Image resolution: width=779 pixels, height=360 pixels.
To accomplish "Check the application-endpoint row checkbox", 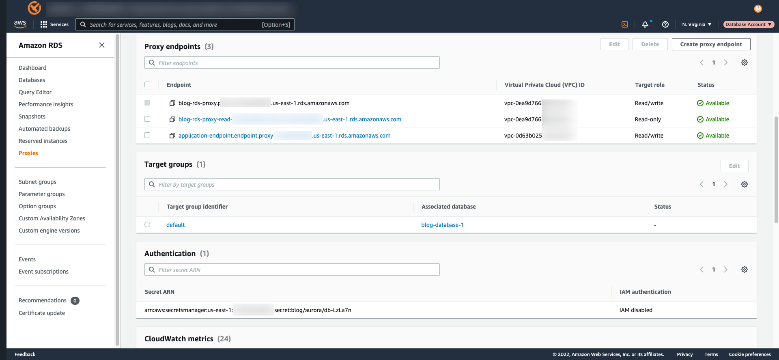I will click(147, 135).
